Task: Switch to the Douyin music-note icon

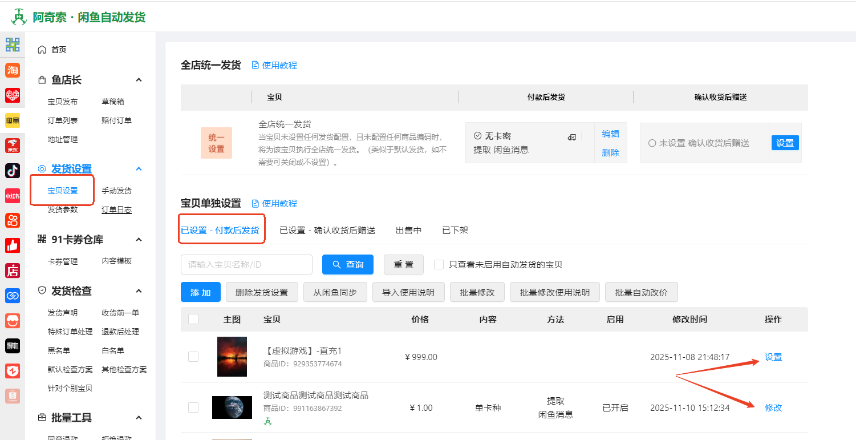Action: (13, 170)
